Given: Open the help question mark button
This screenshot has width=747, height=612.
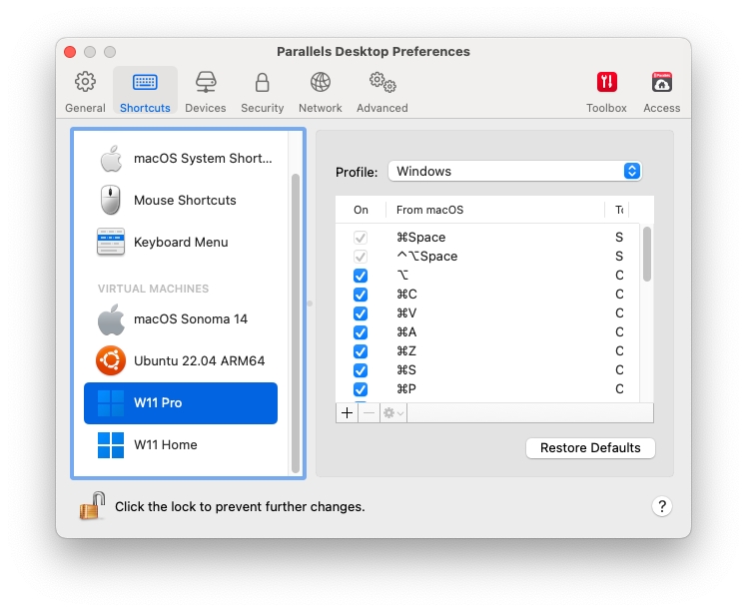Looking at the screenshot, I should (661, 506).
